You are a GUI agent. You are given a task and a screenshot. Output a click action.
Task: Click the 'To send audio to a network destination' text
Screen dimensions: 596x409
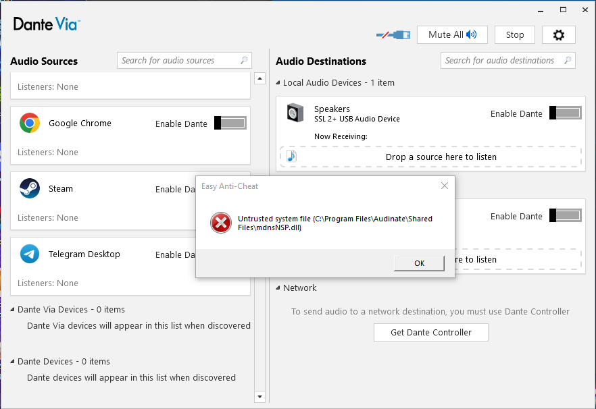(x=430, y=311)
